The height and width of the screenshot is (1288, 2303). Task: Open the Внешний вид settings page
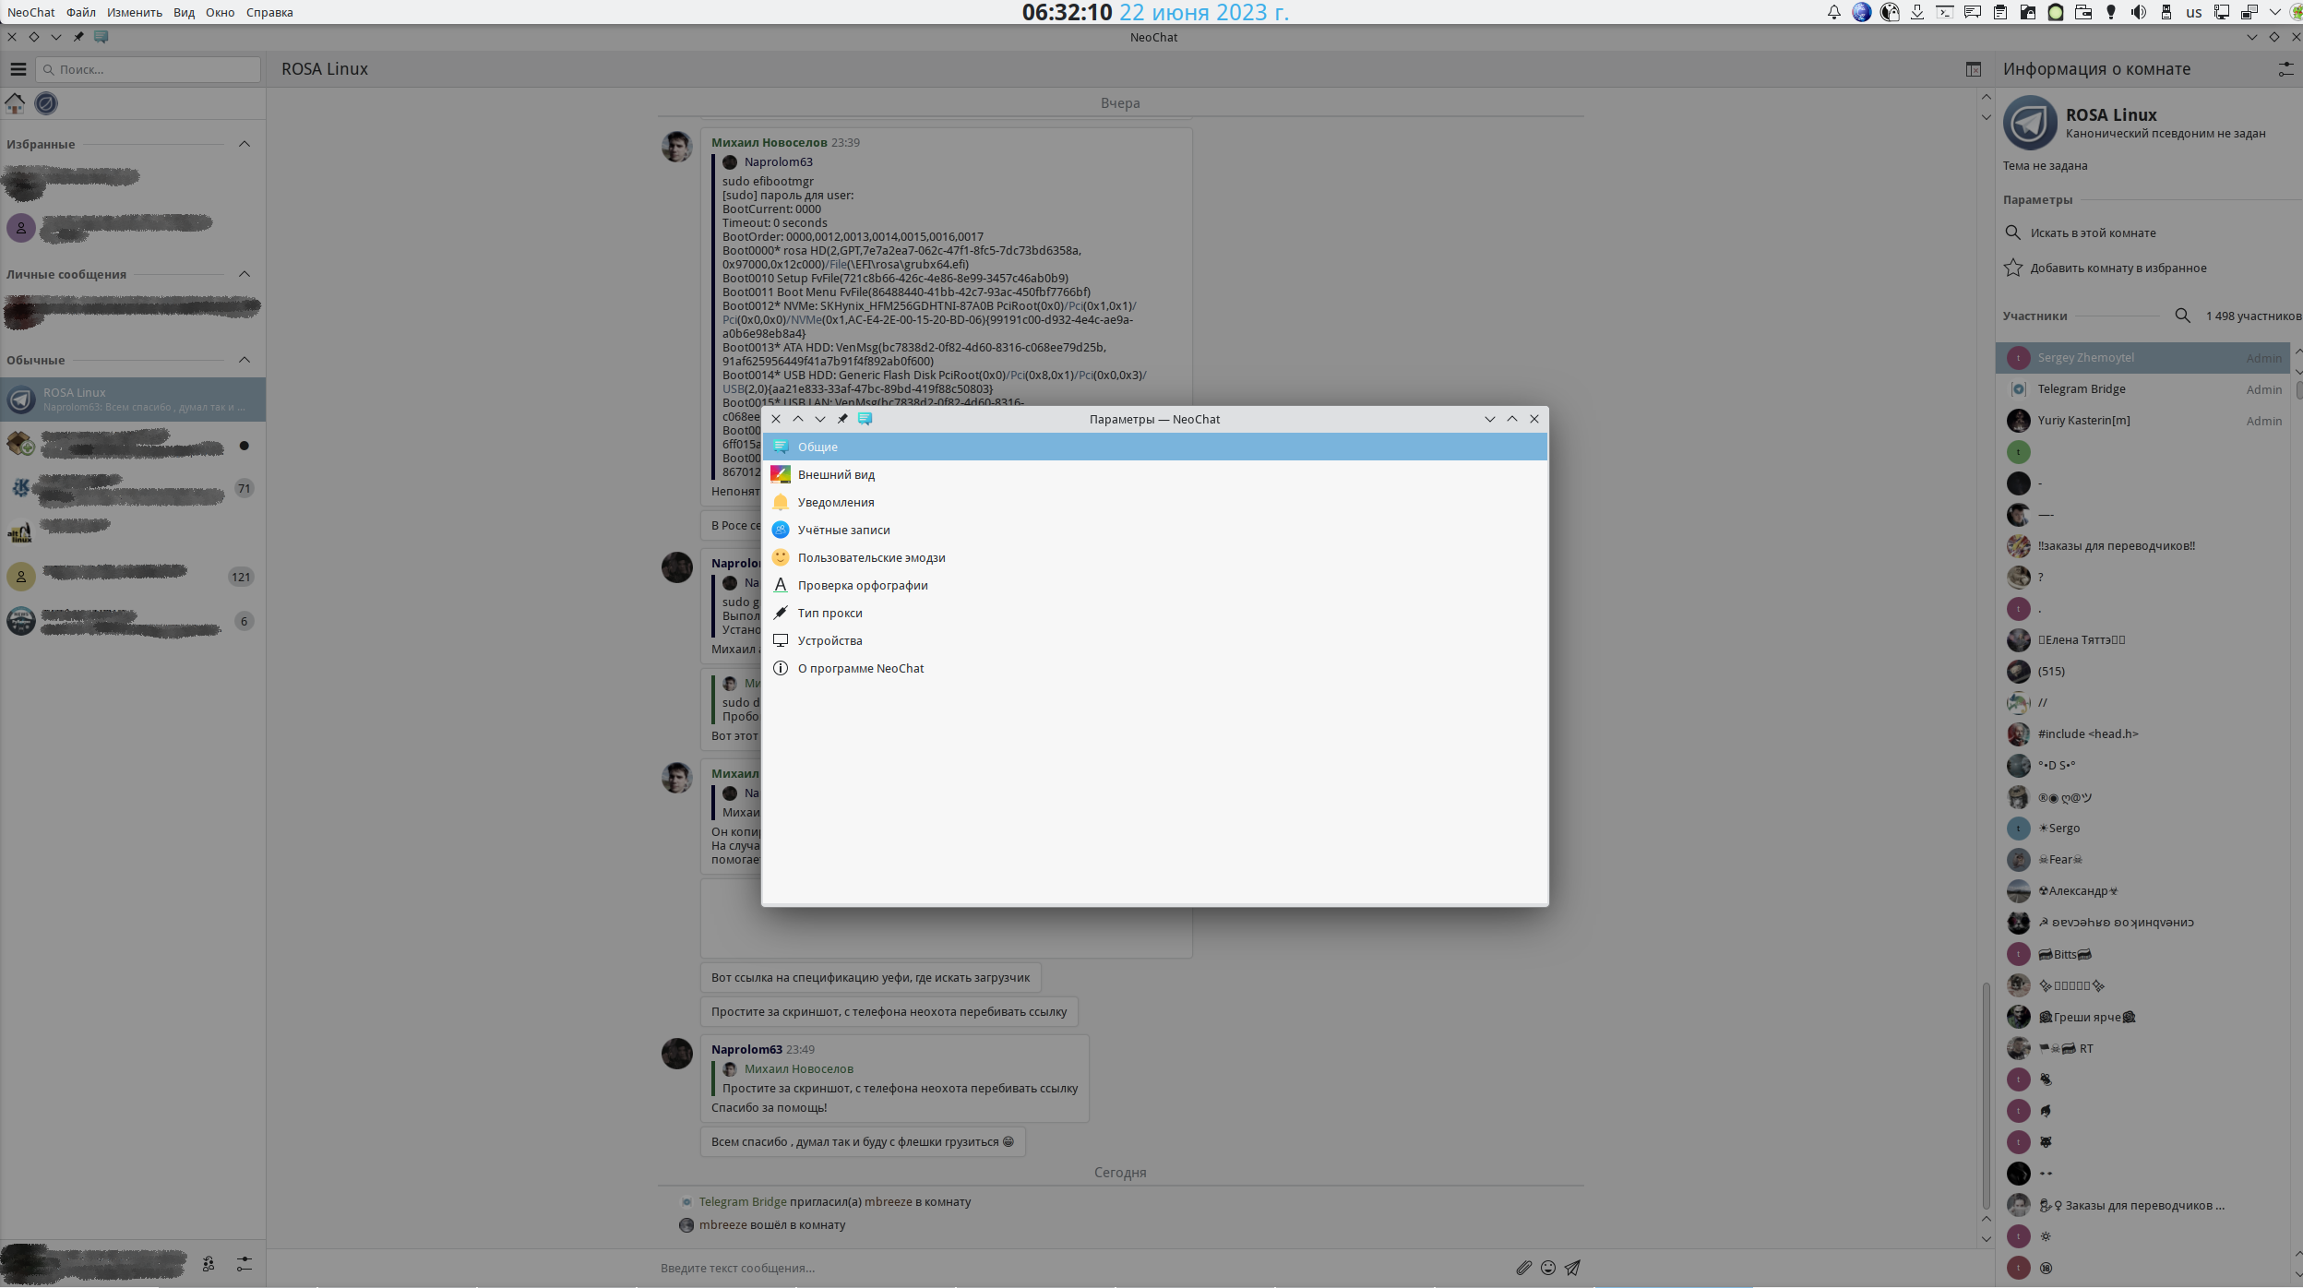click(x=836, y=474)
